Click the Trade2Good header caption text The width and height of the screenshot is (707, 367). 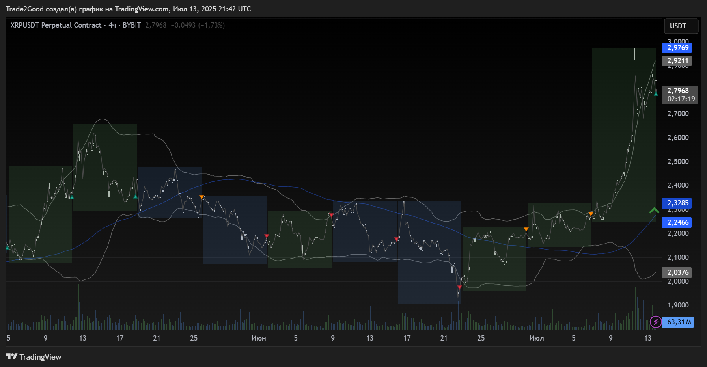point(128,9)
